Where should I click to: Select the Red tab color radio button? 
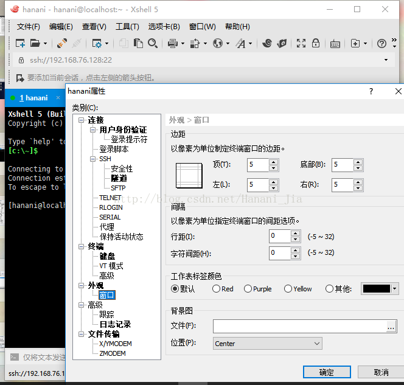click(x=216, y=289)
